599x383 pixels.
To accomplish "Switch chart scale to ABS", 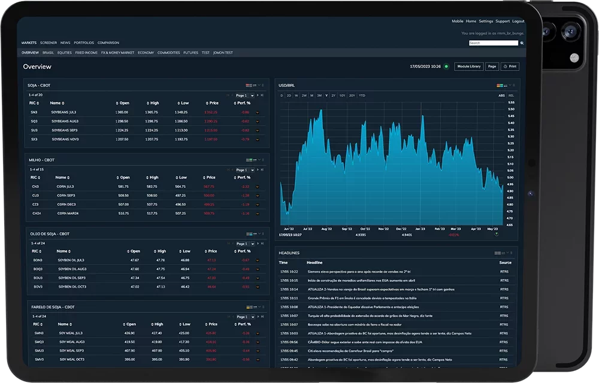I will [501, 95].
